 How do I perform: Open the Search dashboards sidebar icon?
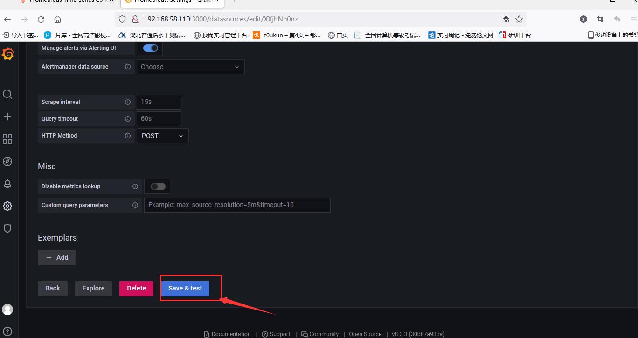pyautogui.click(x=7, y=94)
